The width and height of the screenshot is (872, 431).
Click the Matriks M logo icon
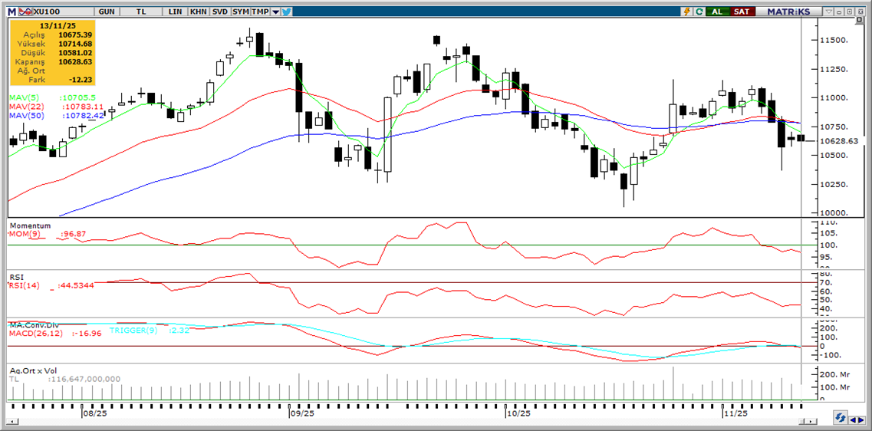(x=12, y=12)
